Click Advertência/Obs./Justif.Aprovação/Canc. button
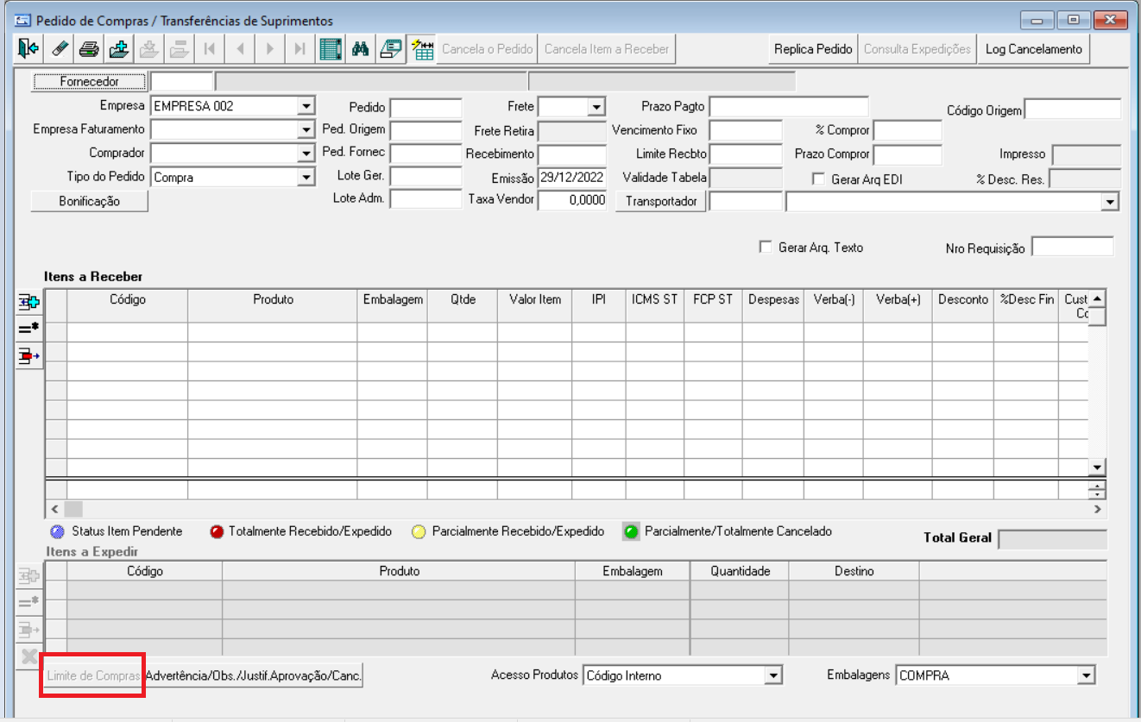This screenshot has width=1141, height=722. [x=254, y=675]
